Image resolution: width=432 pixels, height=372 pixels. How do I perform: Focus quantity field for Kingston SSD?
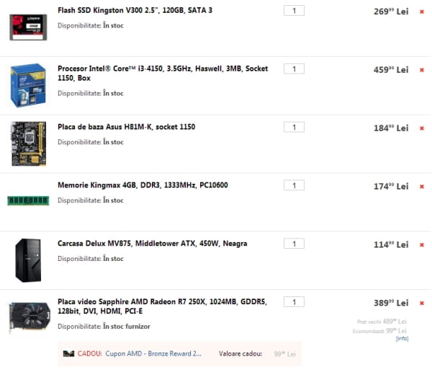tap(294, 11)
